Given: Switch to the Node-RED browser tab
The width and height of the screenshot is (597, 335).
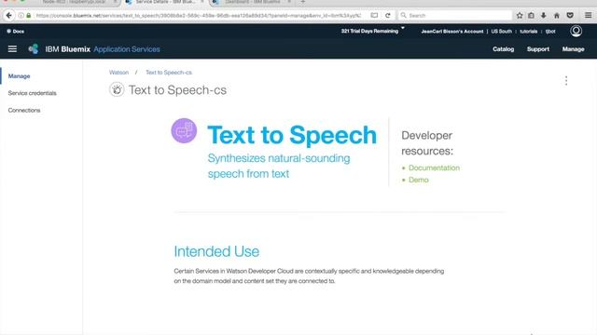Looking at the screenshot, I should 75,2.
